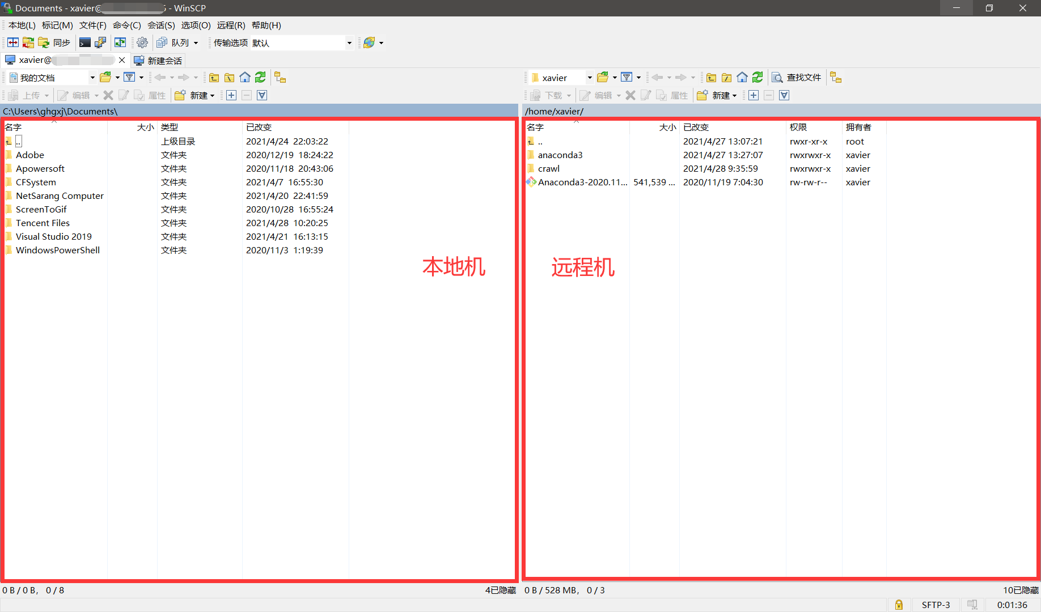1041x612 pixels.
Task: Open the 帮助(H) menu
Action: pos(266,25)
